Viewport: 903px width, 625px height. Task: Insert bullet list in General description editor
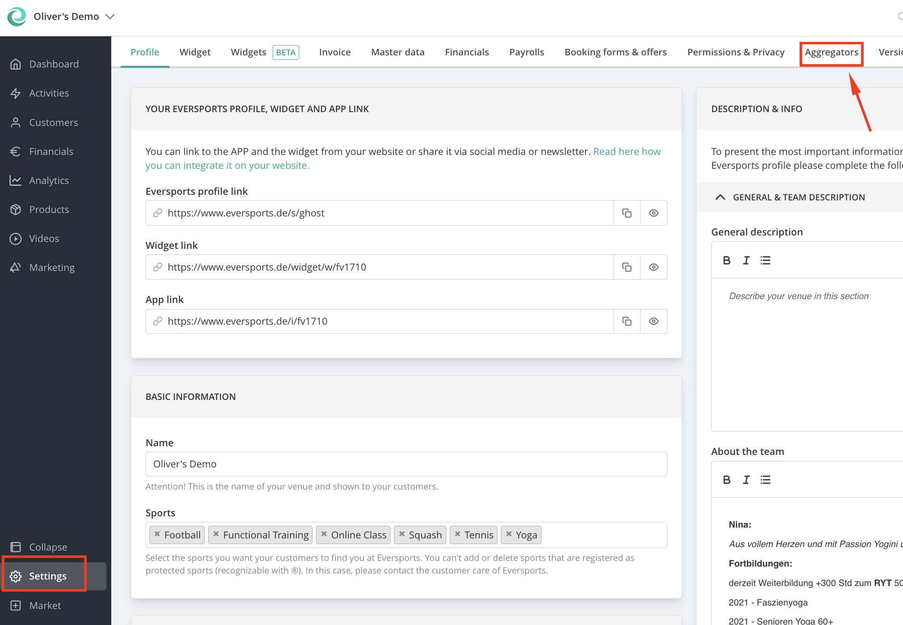coord(765,260)
